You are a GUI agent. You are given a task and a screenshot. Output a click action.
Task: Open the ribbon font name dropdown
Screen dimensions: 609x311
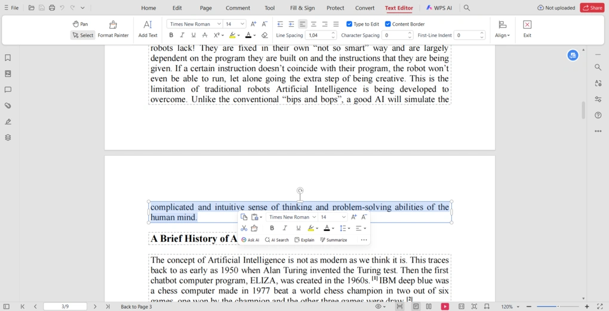[219, 24]
